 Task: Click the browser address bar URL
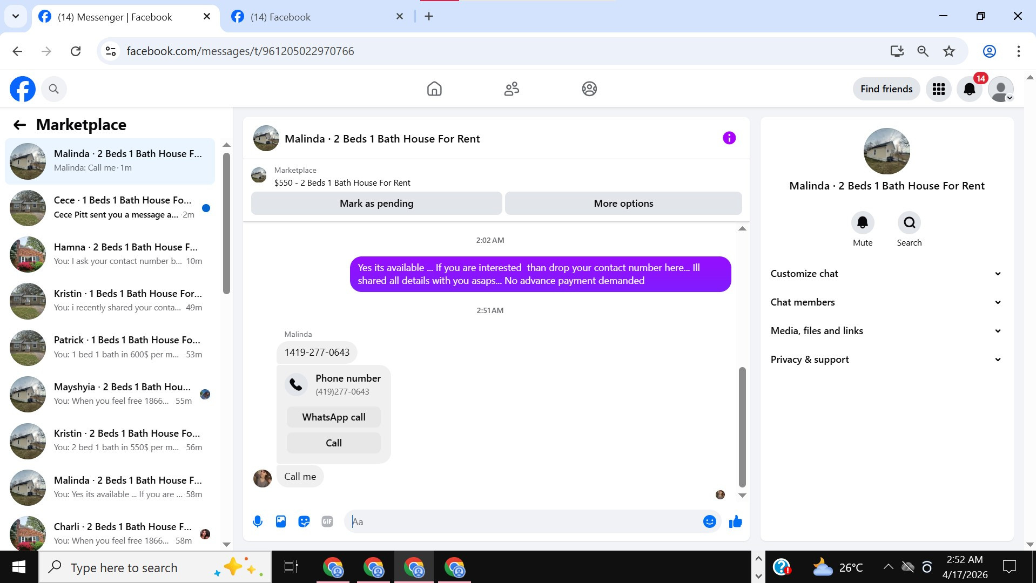[240, 51]
